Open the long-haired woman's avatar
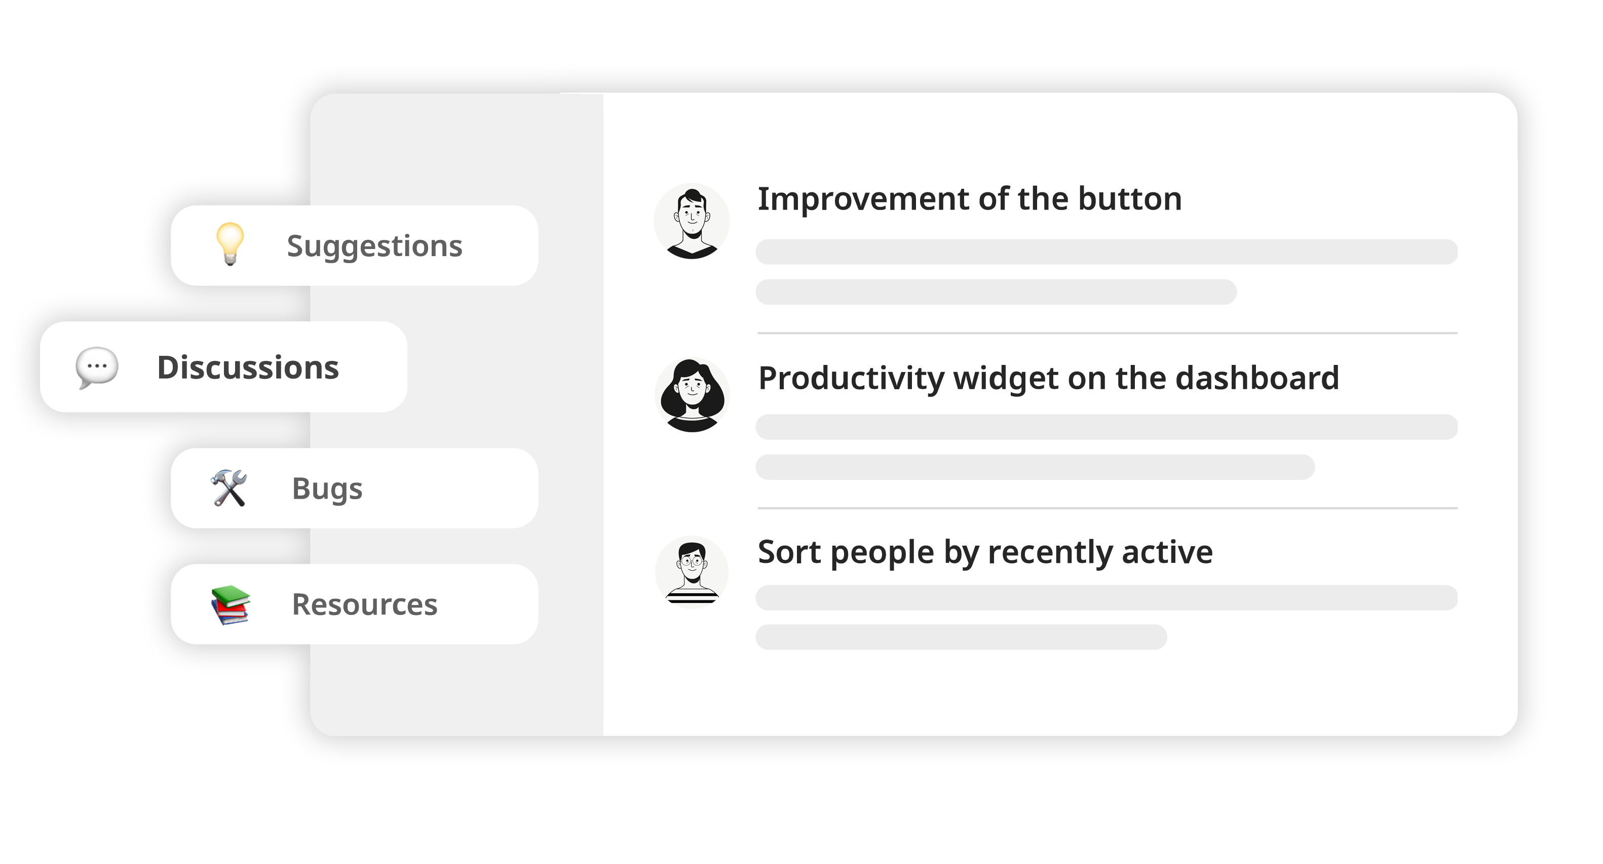This screenshot has width=1603, height=864. [x=692, y=395]
